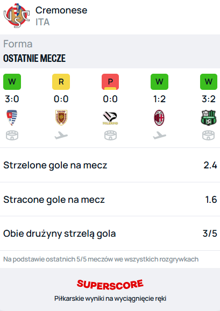The height and width of the screenshot is (311, 220).
Task: Select the yellow R draw badge
Action: pos(61,82)
